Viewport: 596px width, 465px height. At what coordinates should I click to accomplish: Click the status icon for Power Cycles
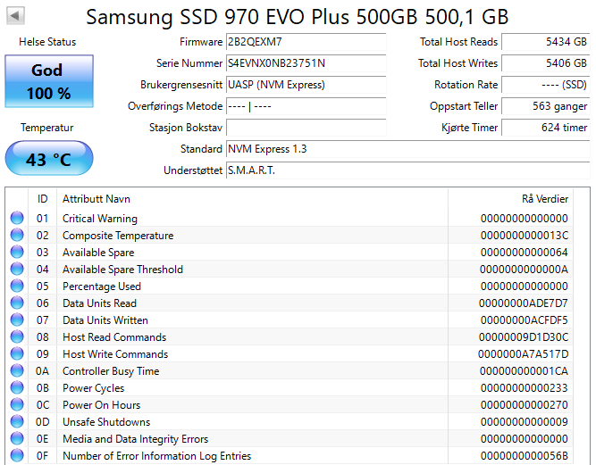pos(17,388)
